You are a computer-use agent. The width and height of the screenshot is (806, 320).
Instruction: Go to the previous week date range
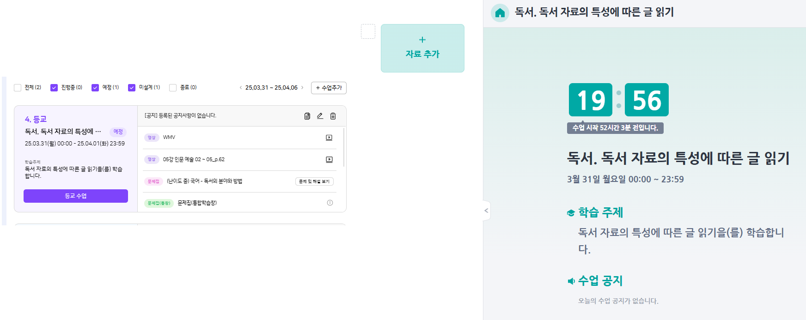[240, 88]
